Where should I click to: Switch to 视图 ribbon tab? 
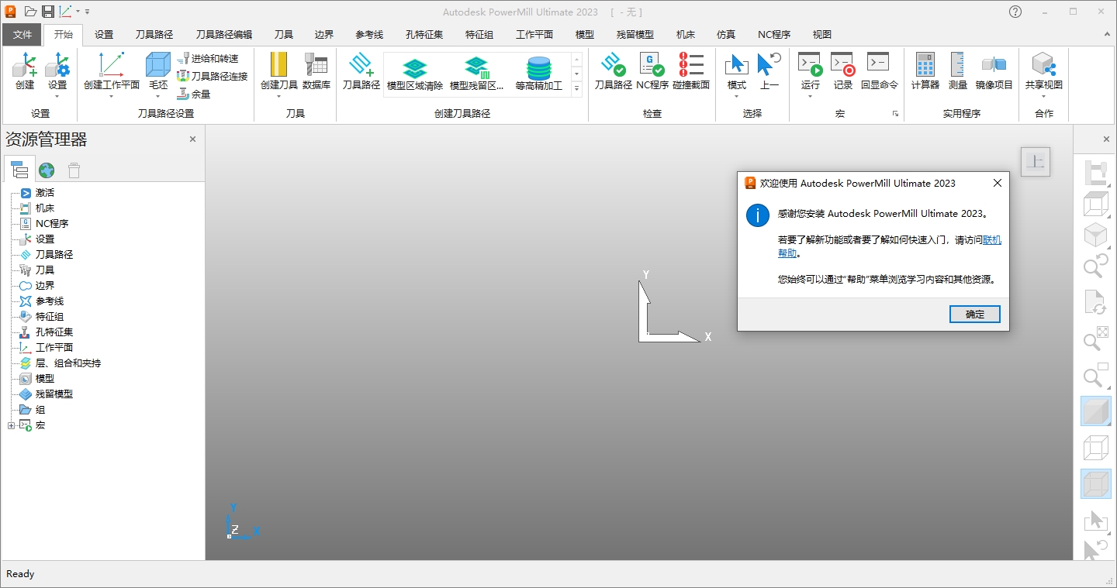click(x=822, y=35)
